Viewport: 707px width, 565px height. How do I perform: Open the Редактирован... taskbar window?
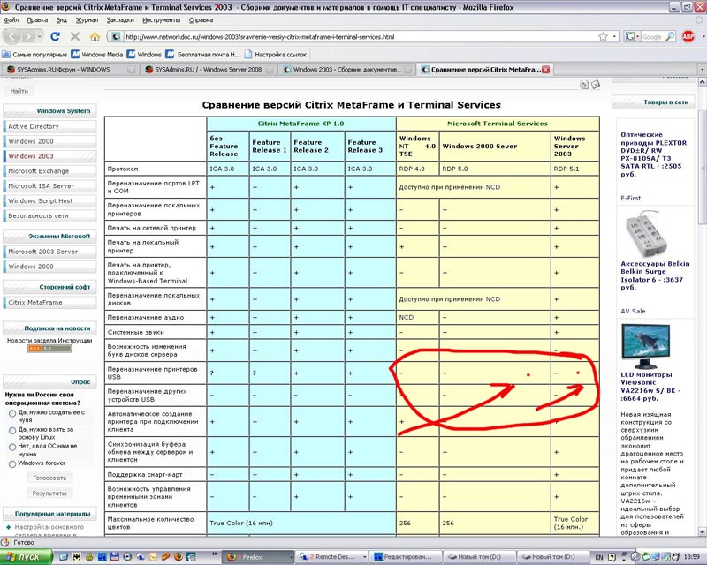(x=405, y=557)
